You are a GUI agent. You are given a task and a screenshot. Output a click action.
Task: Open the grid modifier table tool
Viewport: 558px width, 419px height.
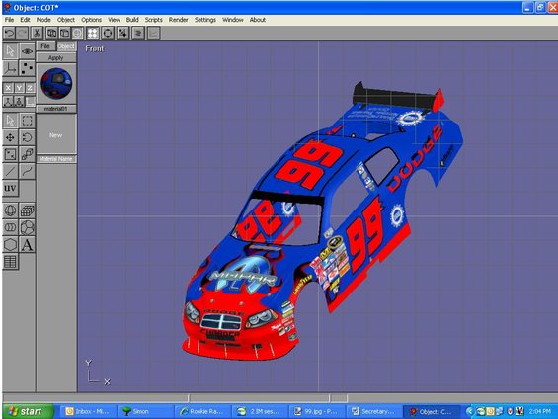(10, 262)
